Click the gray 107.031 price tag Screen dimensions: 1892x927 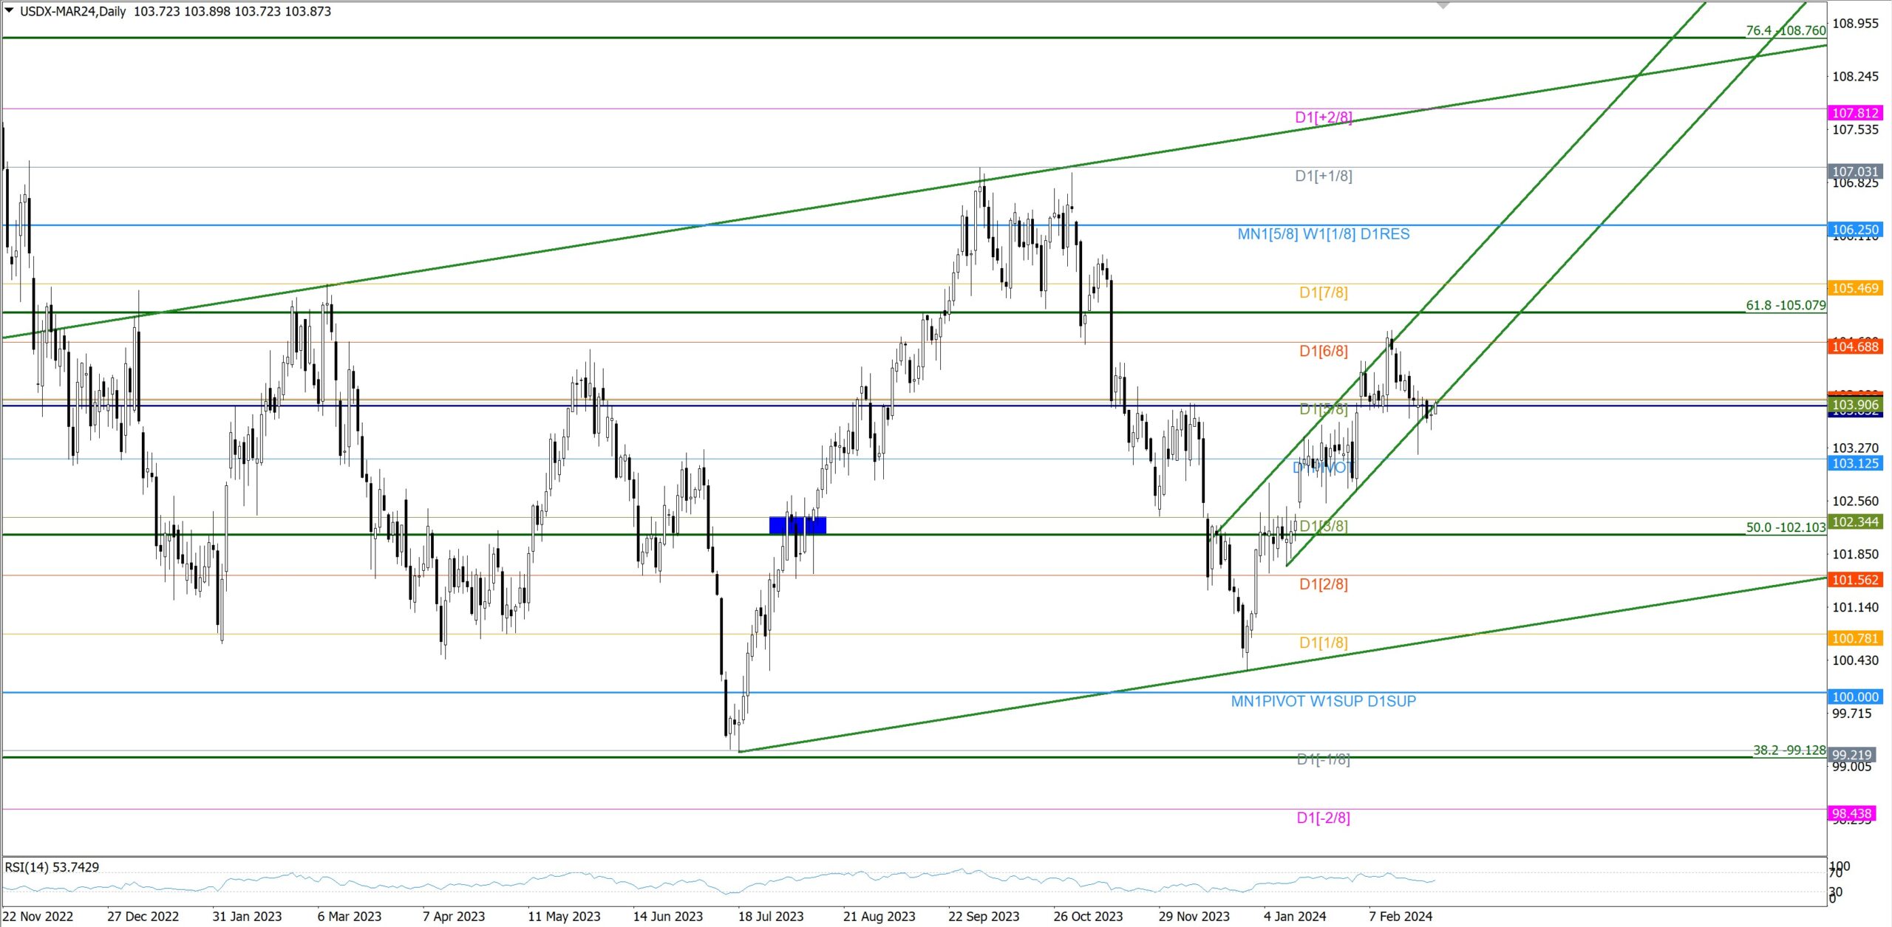point(1855,171)
